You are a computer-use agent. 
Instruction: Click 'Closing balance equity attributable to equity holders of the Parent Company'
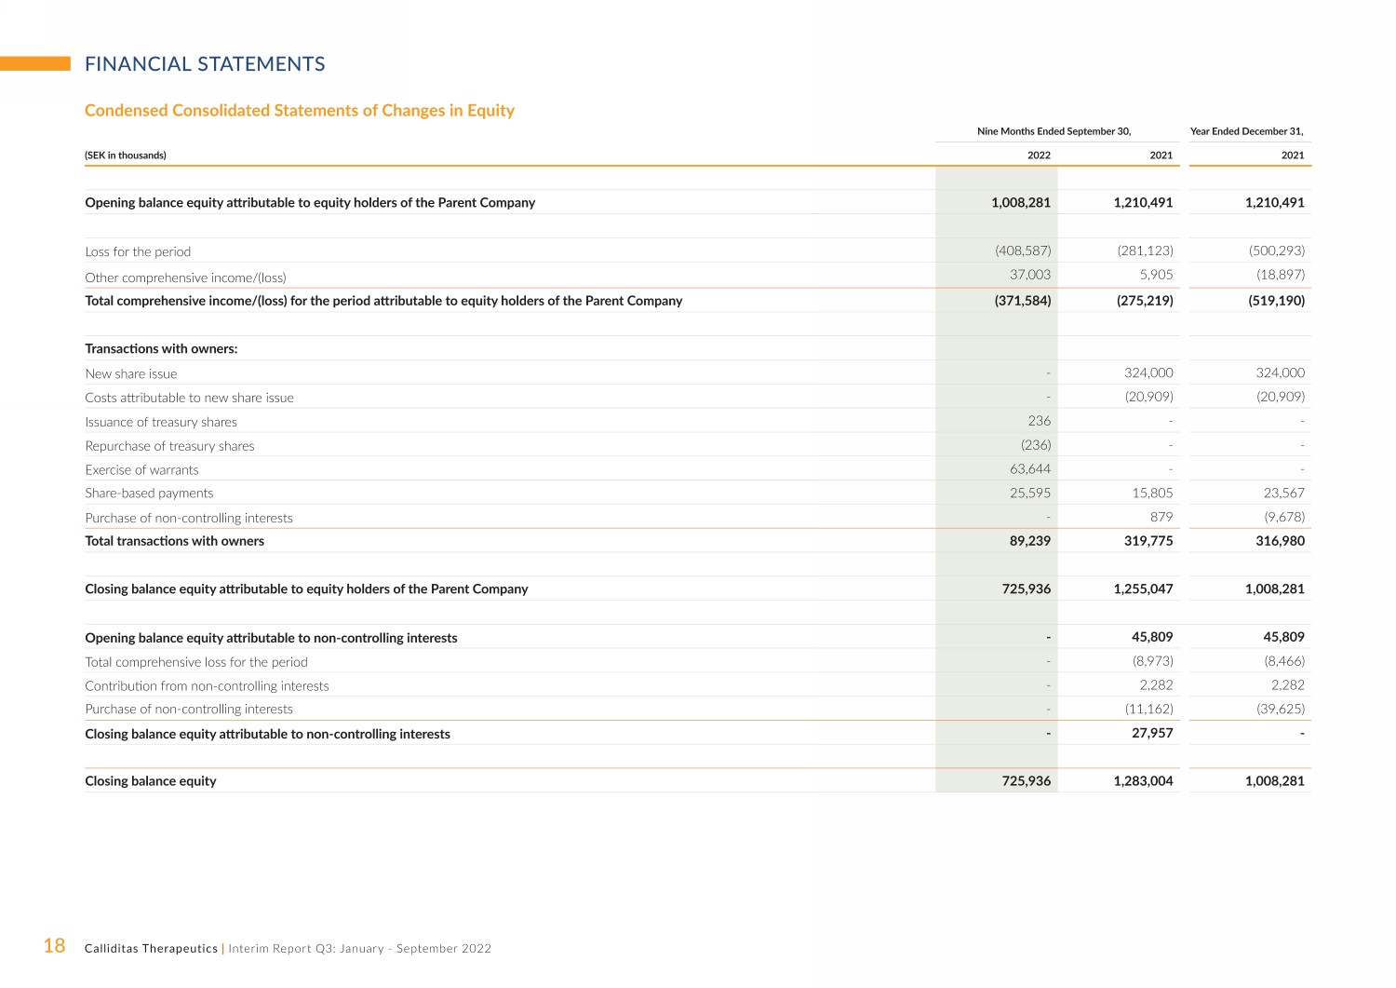(306, 589)
